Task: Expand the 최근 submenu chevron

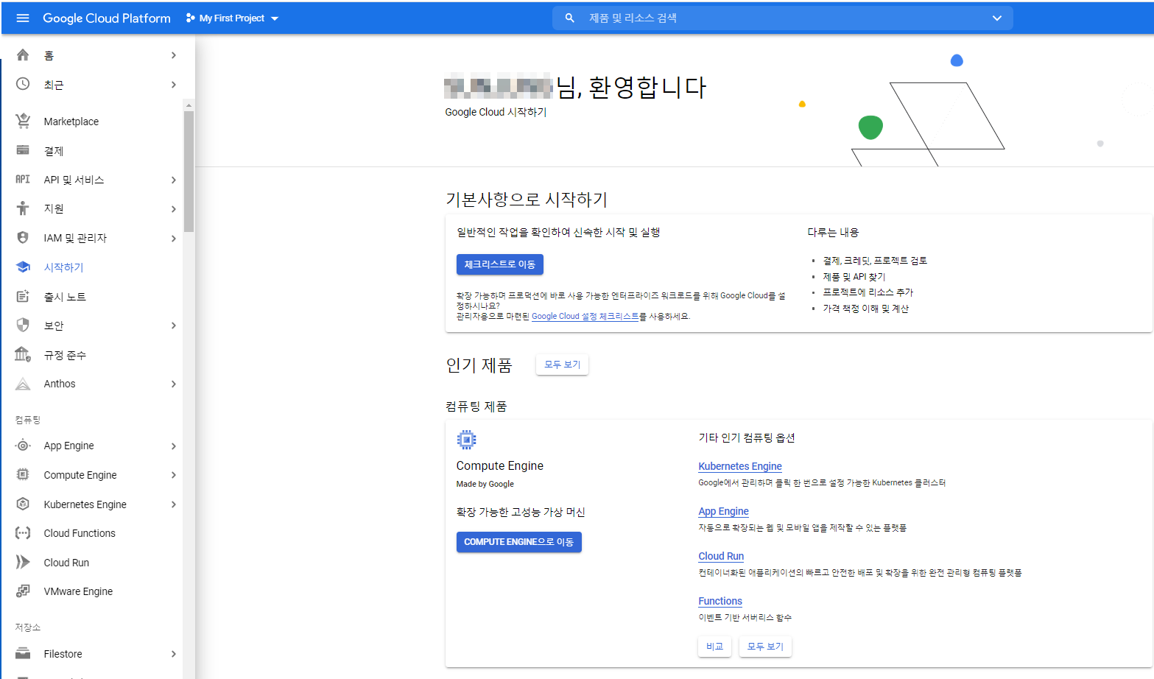Action: [174, 85]
